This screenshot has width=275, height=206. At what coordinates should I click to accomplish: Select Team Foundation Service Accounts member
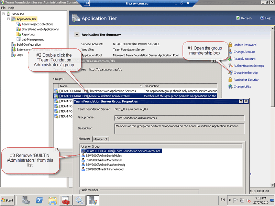pos(121,151)
